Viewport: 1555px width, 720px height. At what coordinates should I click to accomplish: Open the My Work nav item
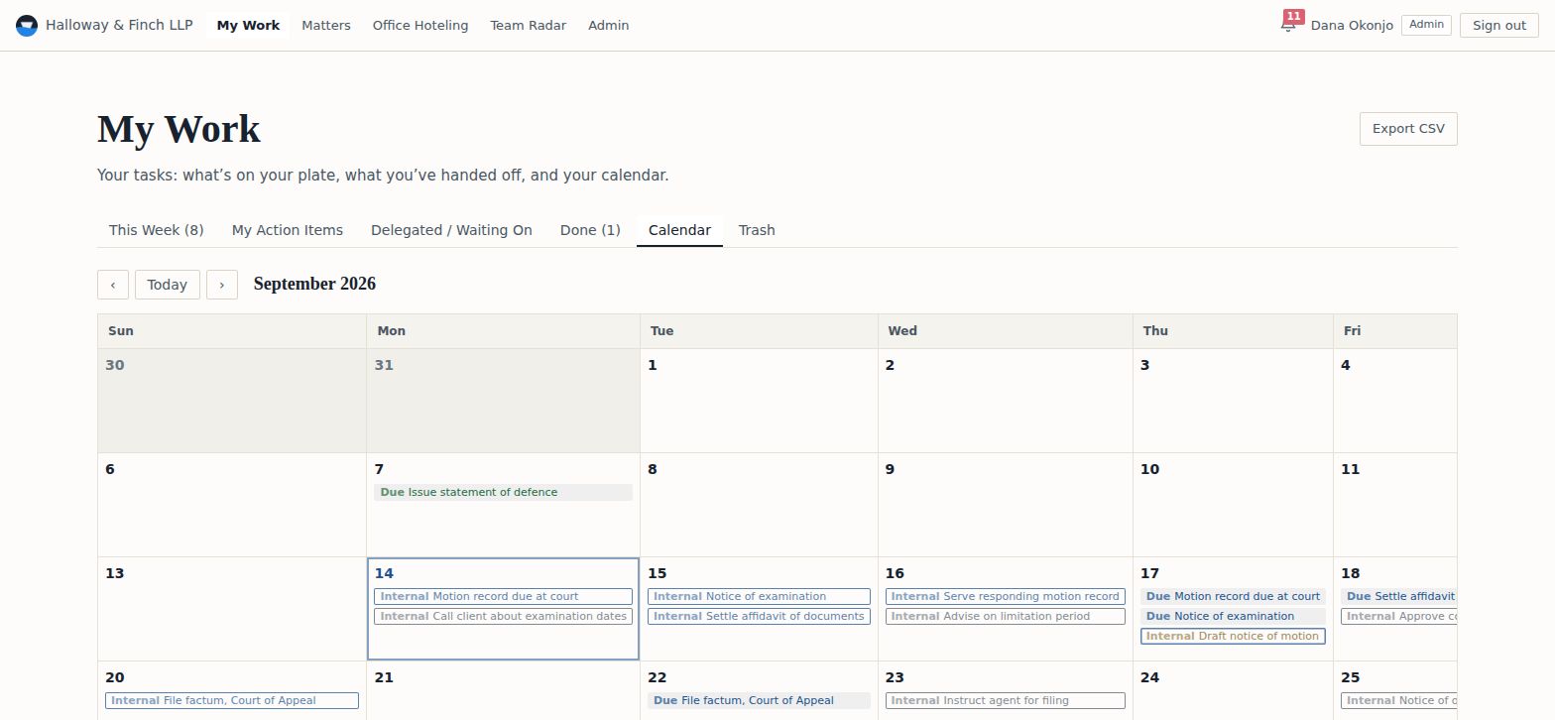click(248, 26)
